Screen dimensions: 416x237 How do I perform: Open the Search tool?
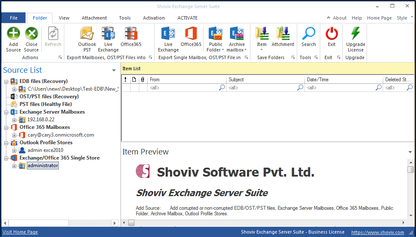click(x=308, y=34)
